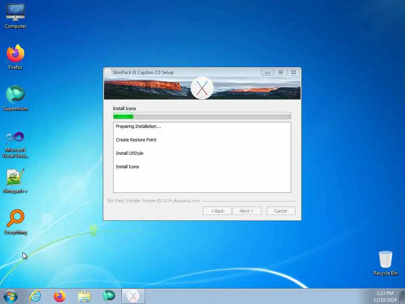Click the Cancel button
This screenshot has width=405, height=304.
[281, 211]
